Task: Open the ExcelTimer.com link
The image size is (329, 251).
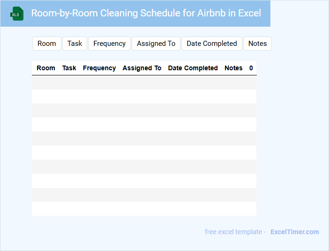Action: coord(295,232)
